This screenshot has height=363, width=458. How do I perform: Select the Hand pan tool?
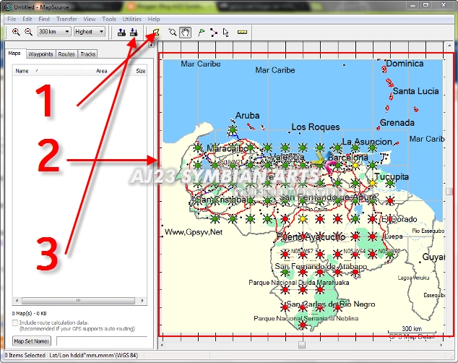(x=186, y=32)
